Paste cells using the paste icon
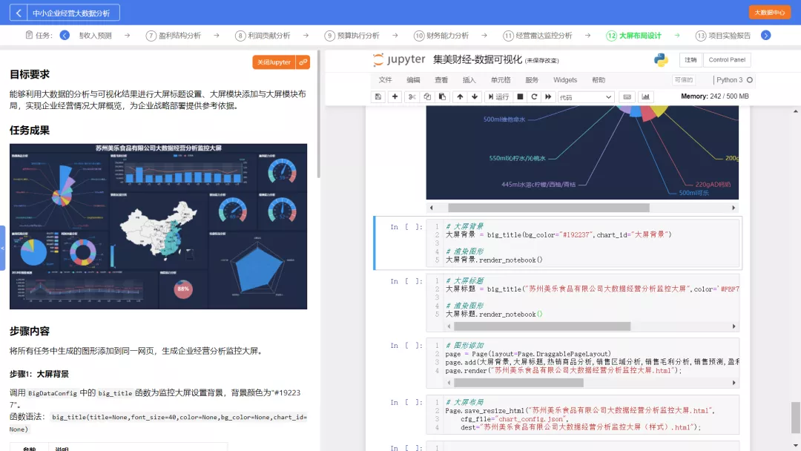 pos(442,96)
